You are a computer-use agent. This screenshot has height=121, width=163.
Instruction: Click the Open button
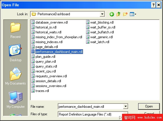pyautogui.click(x=149, y=106)
